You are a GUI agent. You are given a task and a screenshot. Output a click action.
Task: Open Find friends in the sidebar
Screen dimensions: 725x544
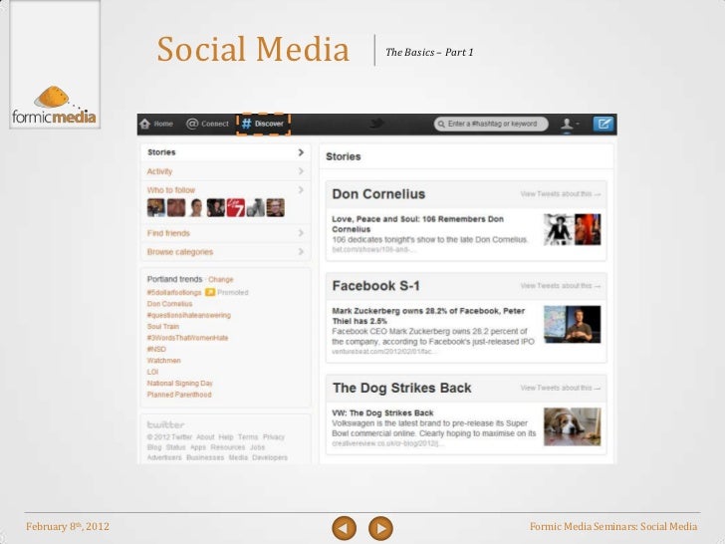[225, 233]
